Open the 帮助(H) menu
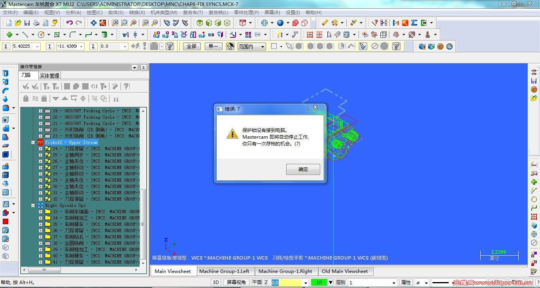The image size is (540, 288). (313, 13)
